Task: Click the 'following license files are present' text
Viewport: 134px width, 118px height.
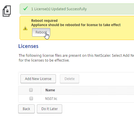Action: click(x=76, y=55)
